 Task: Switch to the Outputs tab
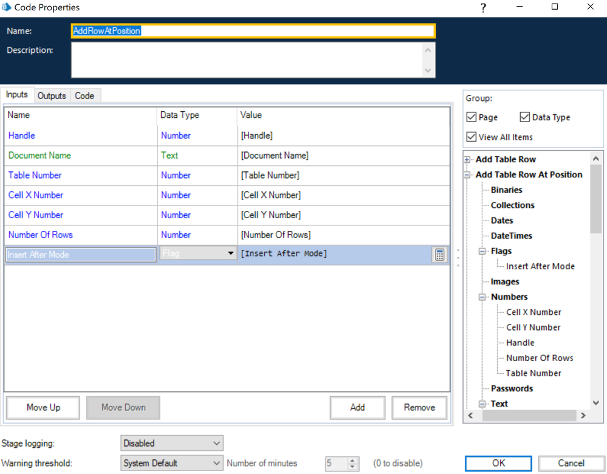tap(52, 96)
